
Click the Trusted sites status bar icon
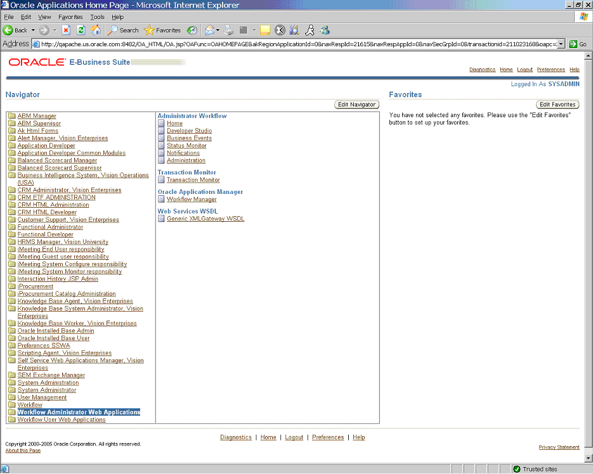[517, 469]
